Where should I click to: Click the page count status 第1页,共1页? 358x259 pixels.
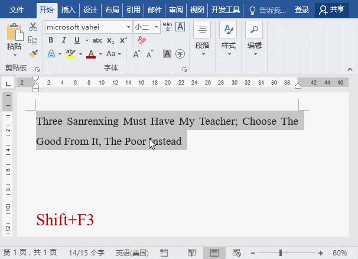click(x=30, y=252)
